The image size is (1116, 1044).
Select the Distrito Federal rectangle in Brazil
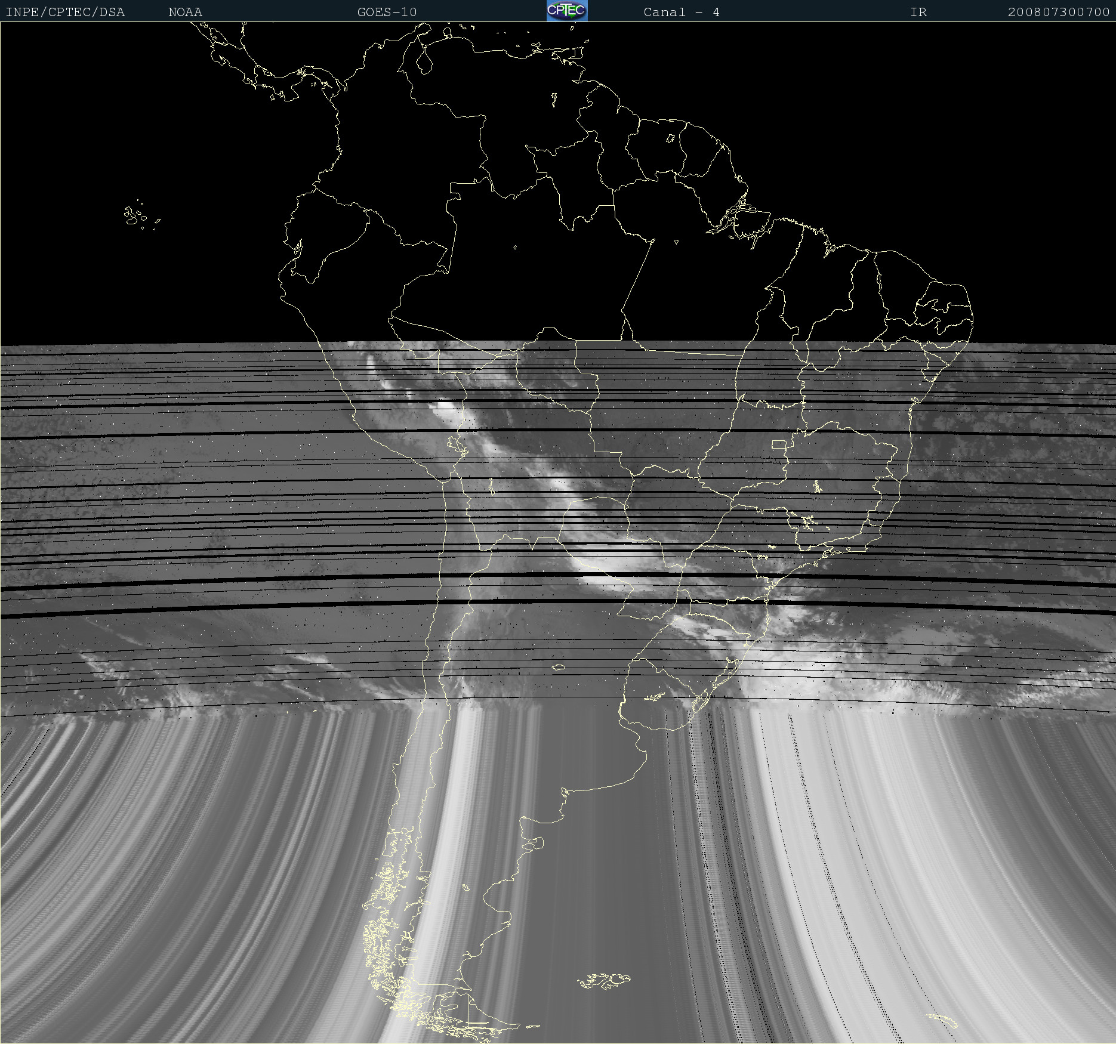(779, 444)
